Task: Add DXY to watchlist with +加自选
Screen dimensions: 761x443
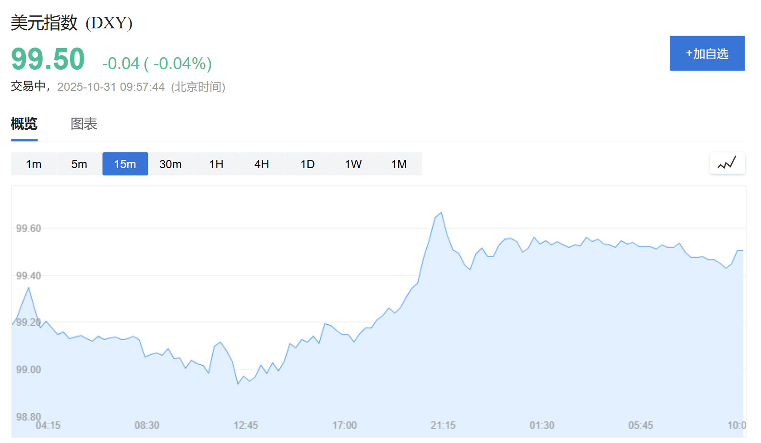Action: pyautogui.click(x=707, y=53)
